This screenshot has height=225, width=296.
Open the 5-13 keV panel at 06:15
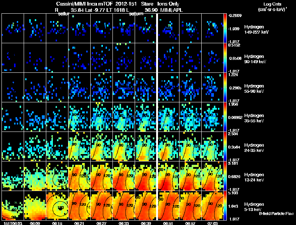point(57,206)
